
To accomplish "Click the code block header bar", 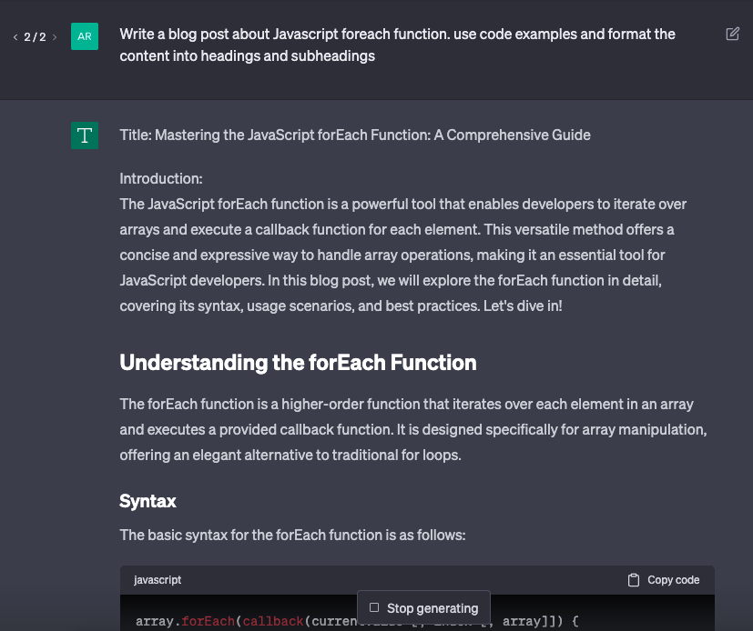I will (417, 580).
